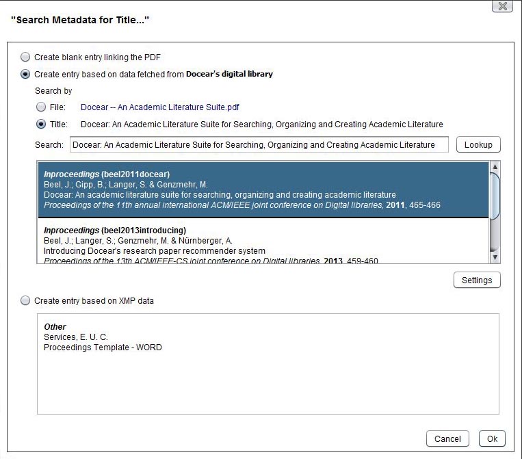
Task: Select the beel2013introducing result entry
Action: point(263,241)
